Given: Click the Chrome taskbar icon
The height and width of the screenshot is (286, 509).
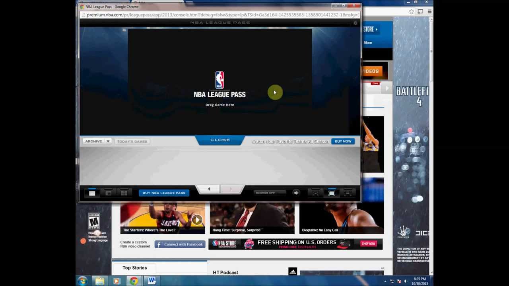Looking at the screenshot, I should pos(134,281).
